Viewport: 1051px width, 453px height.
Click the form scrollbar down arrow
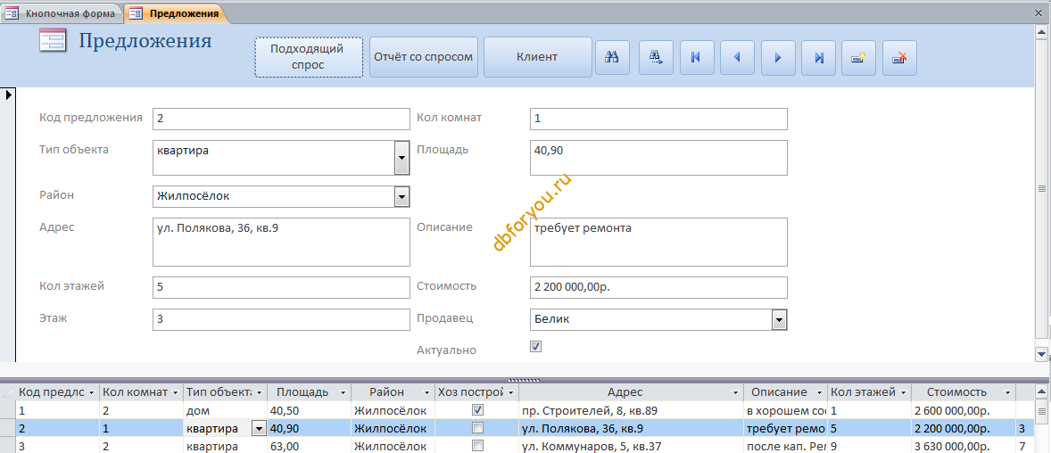click(x=1041, y=354)
